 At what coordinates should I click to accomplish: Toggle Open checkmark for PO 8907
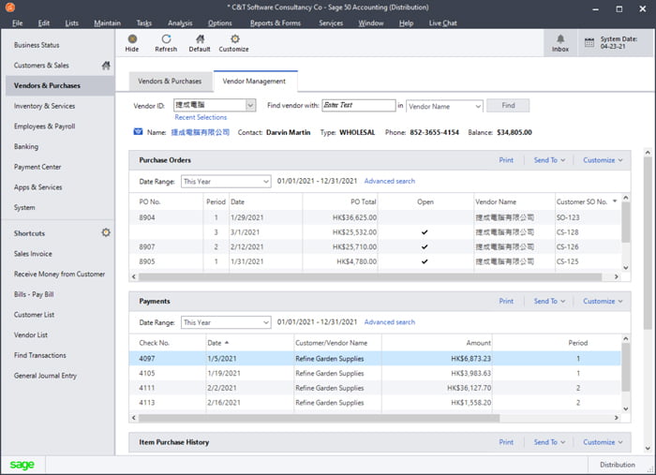[x=425, y=246]
